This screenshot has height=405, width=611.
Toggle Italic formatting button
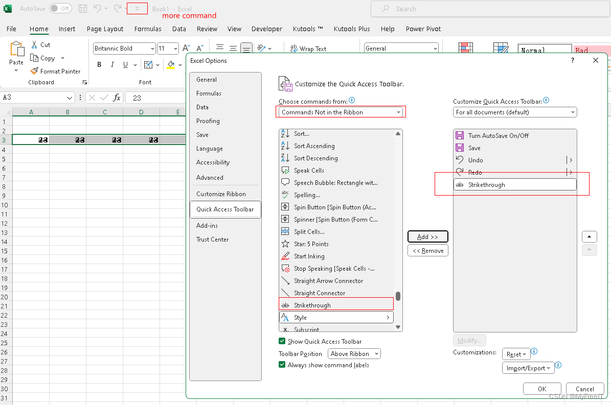(x=112, y=64)
